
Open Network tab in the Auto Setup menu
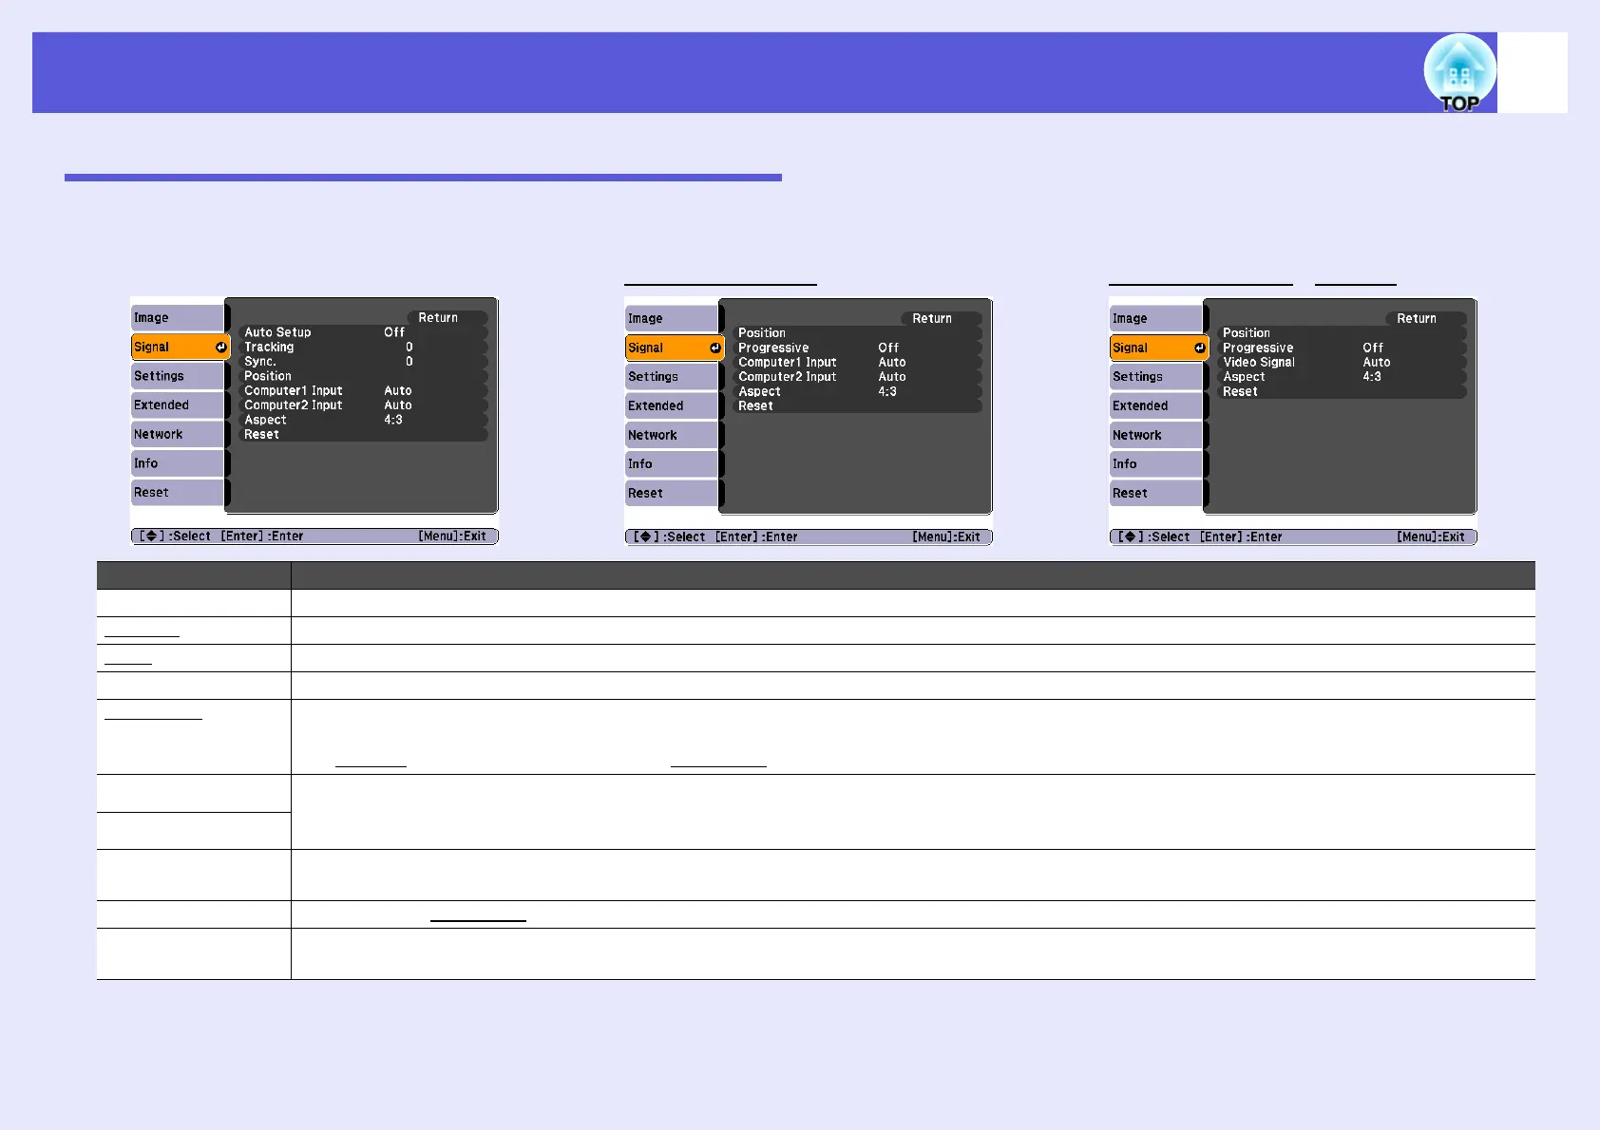[178, 434]
